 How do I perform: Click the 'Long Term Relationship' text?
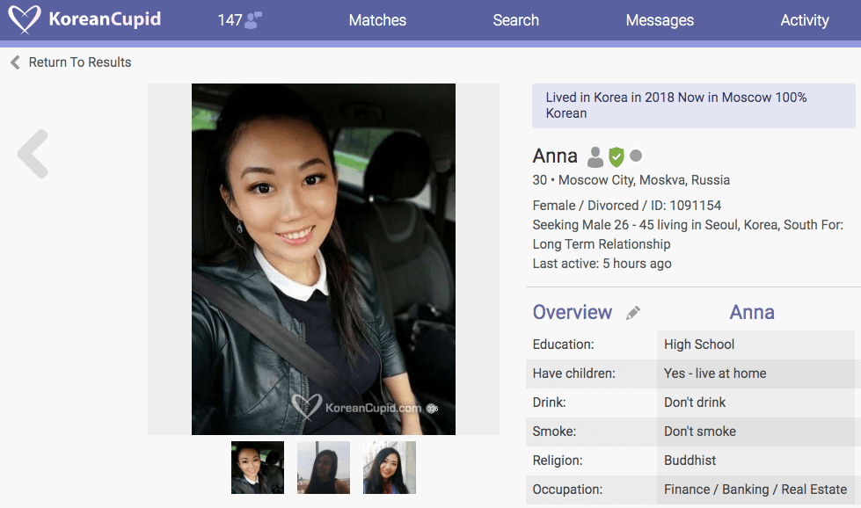click(602, 244)
